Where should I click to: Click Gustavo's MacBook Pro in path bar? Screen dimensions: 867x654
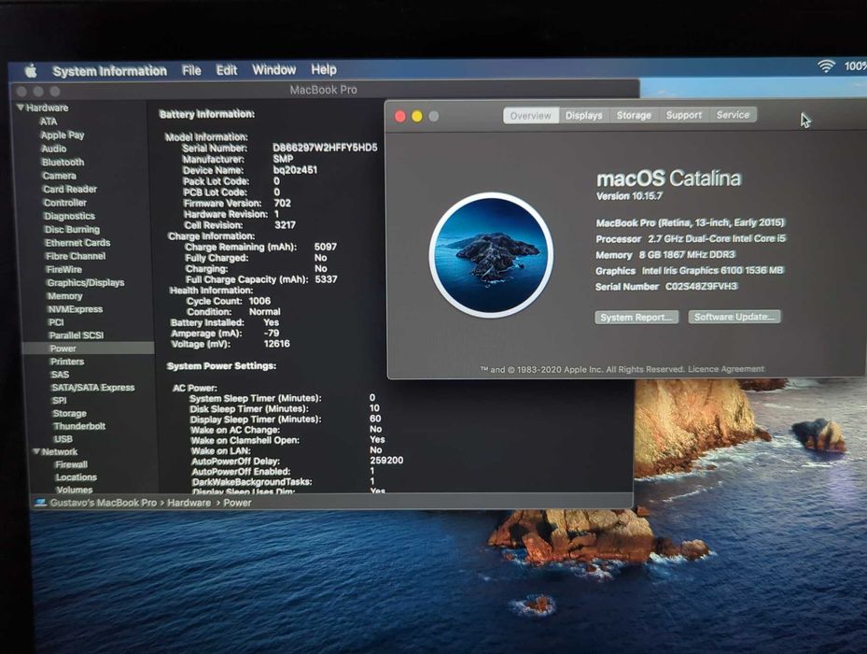tap(104, 503)
